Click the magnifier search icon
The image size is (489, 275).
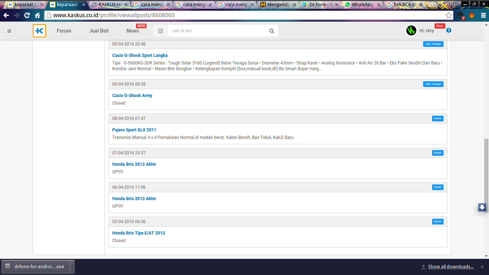click(272, 31)
